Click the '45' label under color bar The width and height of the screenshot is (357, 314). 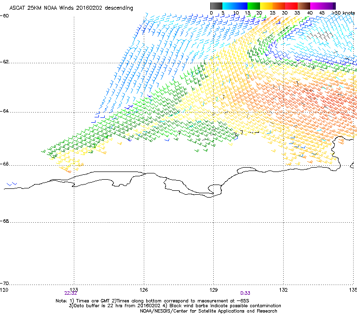322,13
